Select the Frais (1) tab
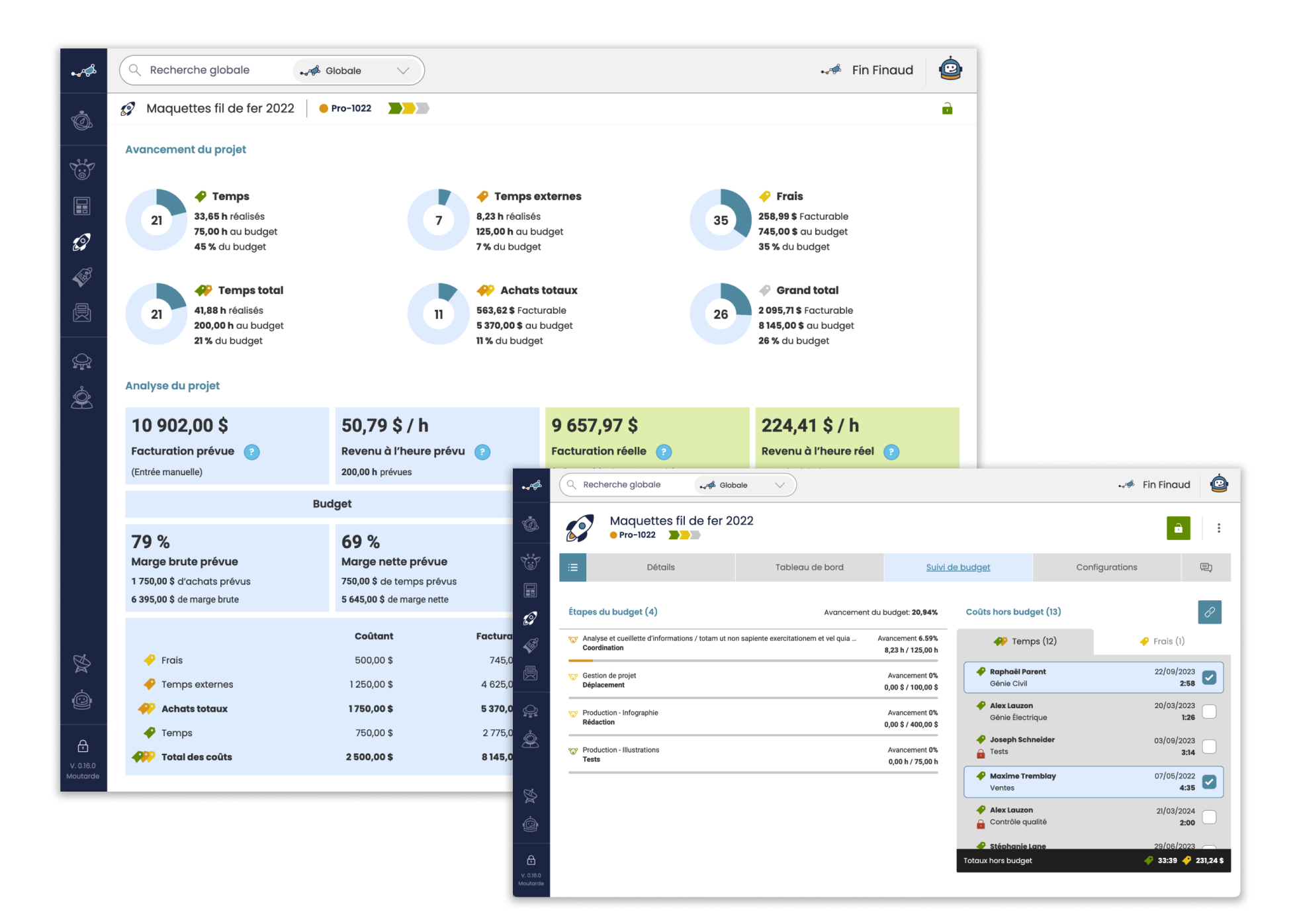Image resolution: width=1297 pixels, height=922 pixels. [1162, 641]
